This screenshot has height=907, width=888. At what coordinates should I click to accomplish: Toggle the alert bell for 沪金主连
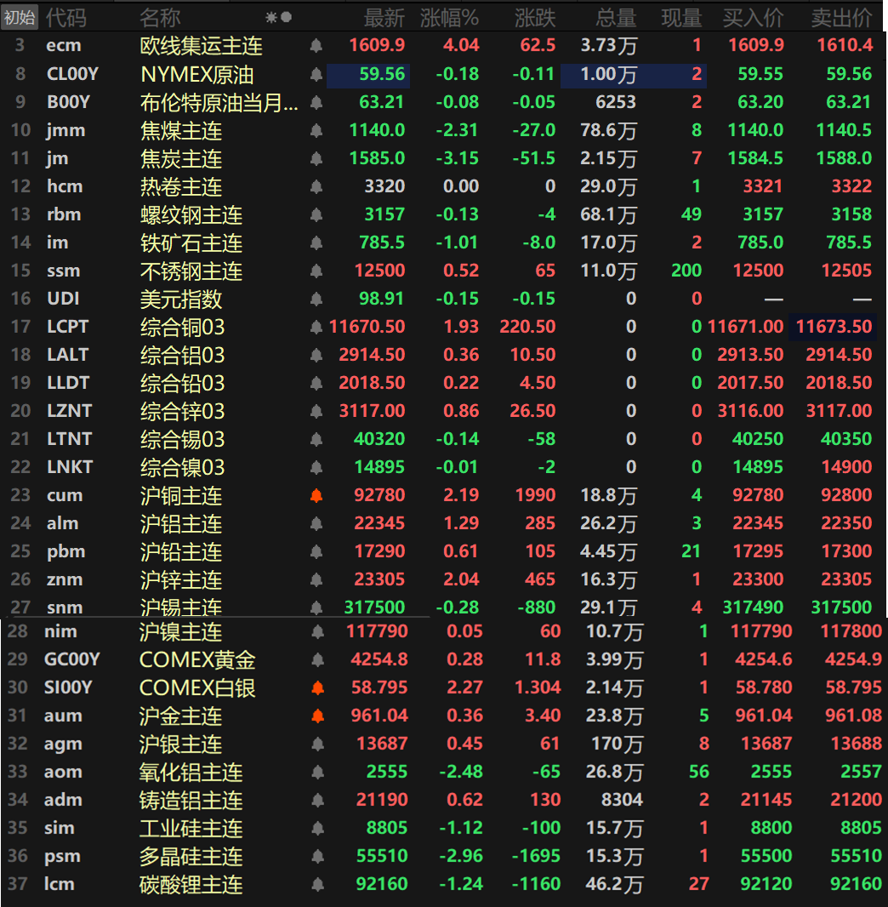tap(318, 716)
